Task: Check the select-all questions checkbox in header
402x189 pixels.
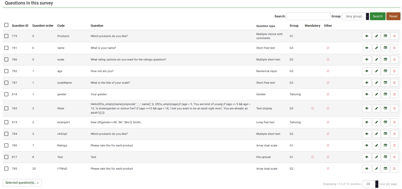Action: (x=6, y=25)
